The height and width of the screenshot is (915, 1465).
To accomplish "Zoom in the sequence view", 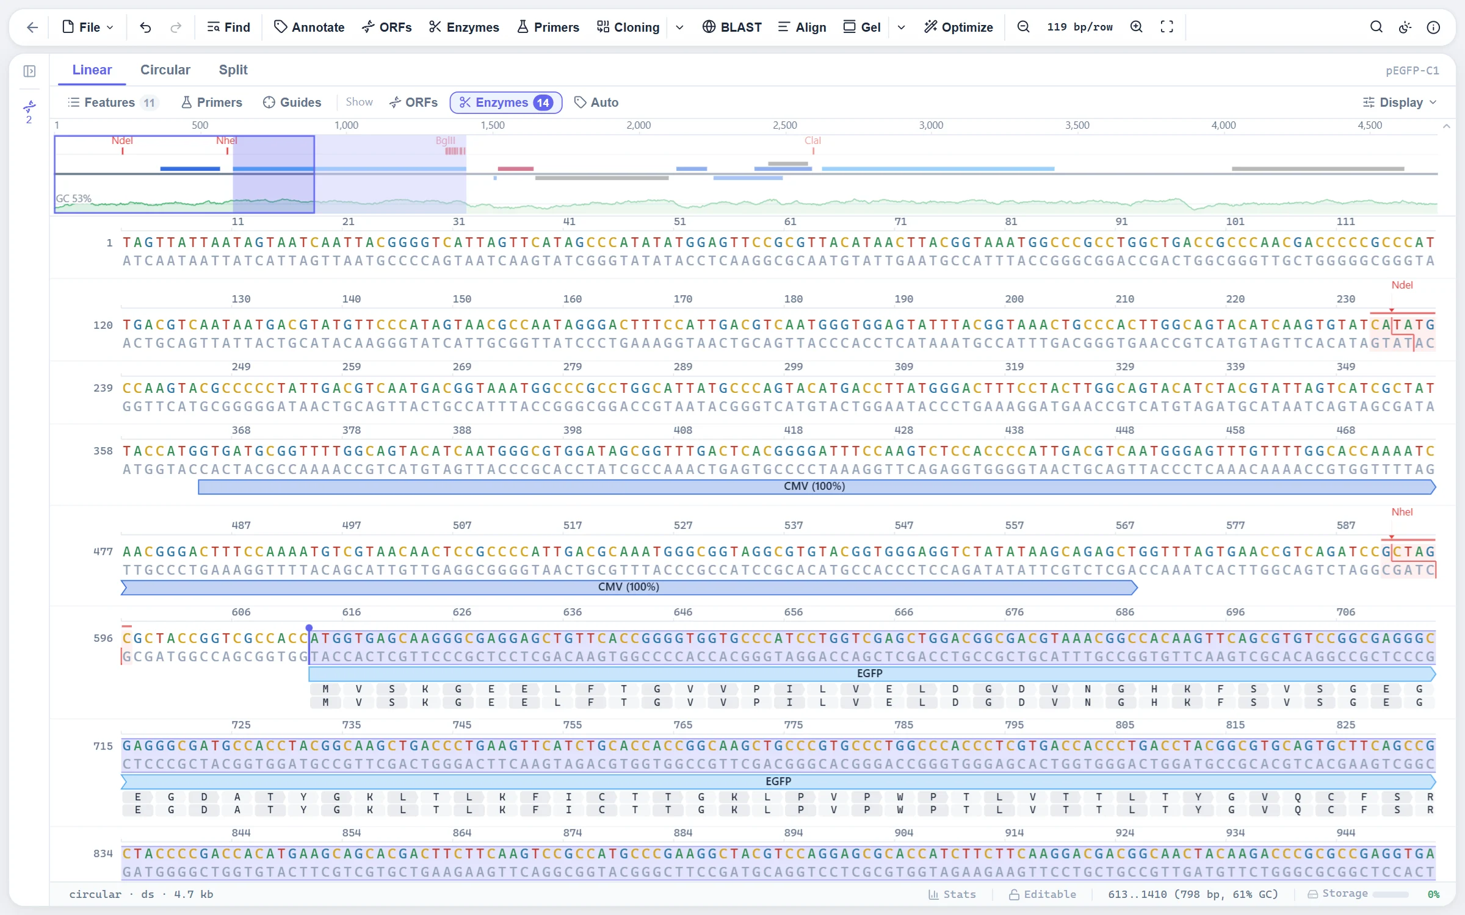I will [x=1137, y=27].
